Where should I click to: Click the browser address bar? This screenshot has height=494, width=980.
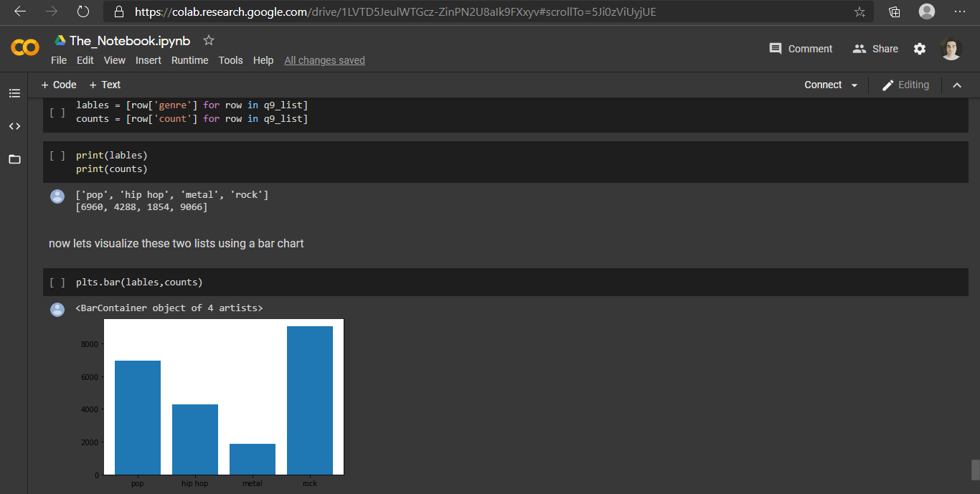(x=430, y=11)
